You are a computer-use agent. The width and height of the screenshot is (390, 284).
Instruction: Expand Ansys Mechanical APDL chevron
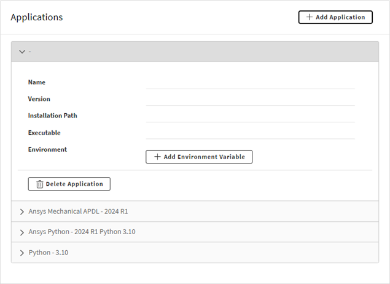click(22, 211)
